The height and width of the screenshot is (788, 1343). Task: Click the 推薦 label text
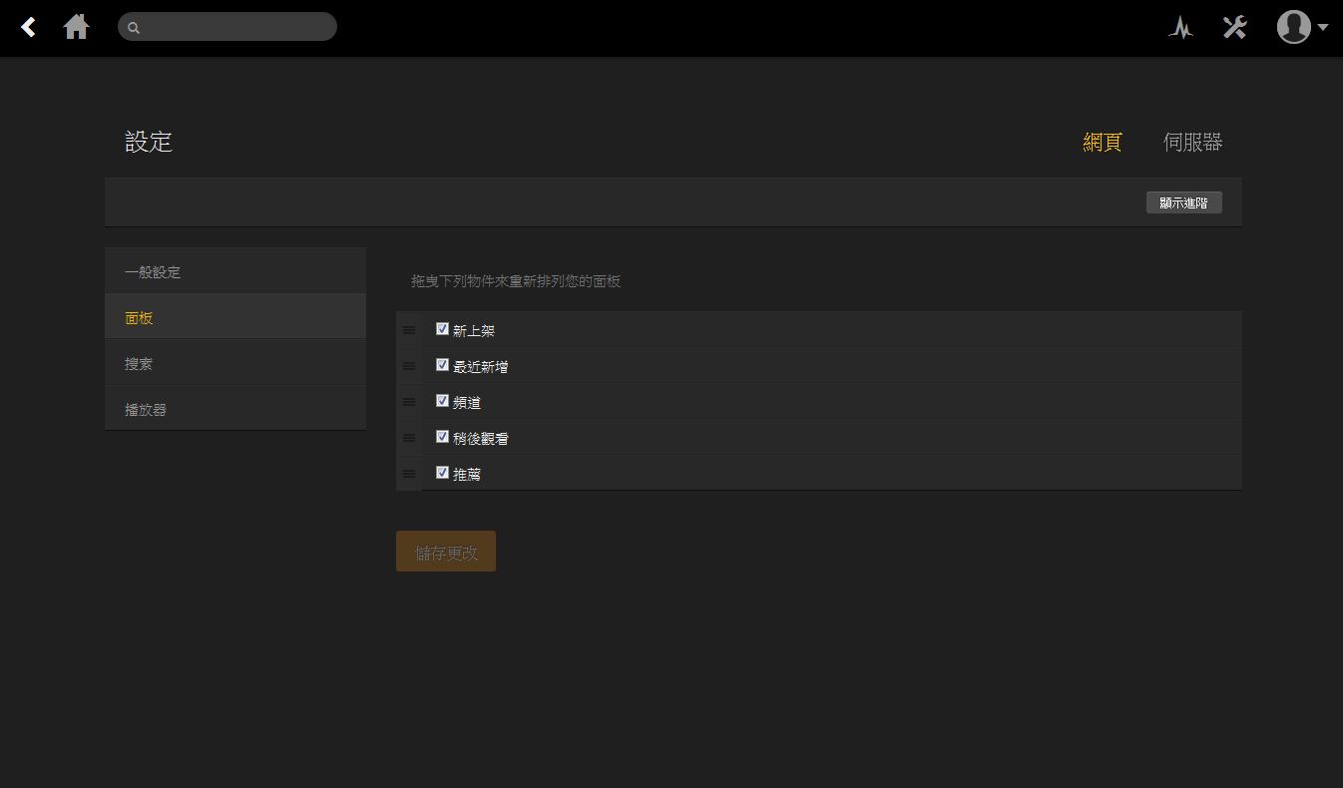[x=467, y=474]
